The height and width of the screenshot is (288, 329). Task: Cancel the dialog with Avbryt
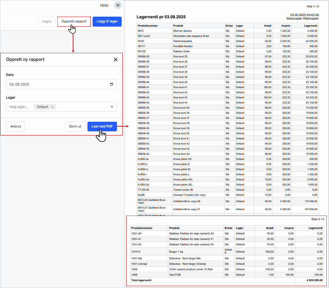point(15,127)
